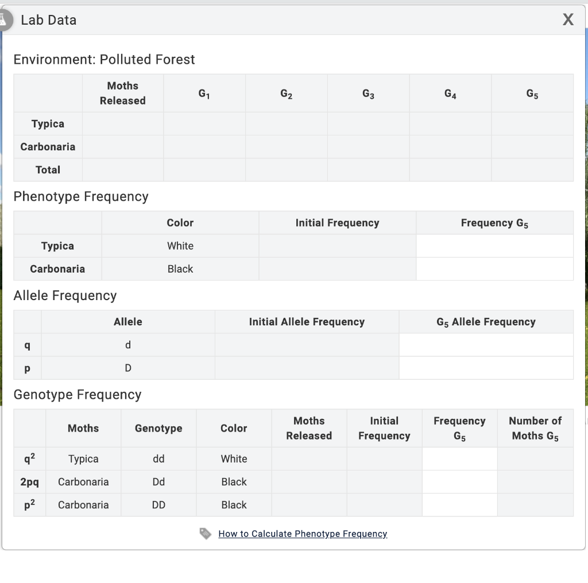Click the Black cell in Phenotype table
This screenshot has width=588, height=583.
point(180,269)
